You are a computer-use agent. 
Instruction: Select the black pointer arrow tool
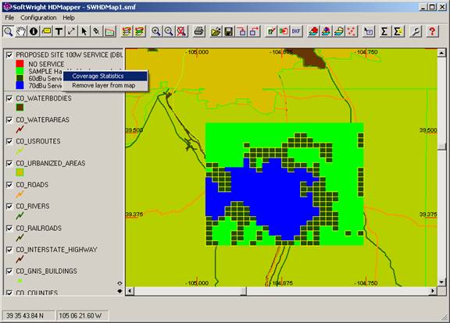click(x=84, y=31)
